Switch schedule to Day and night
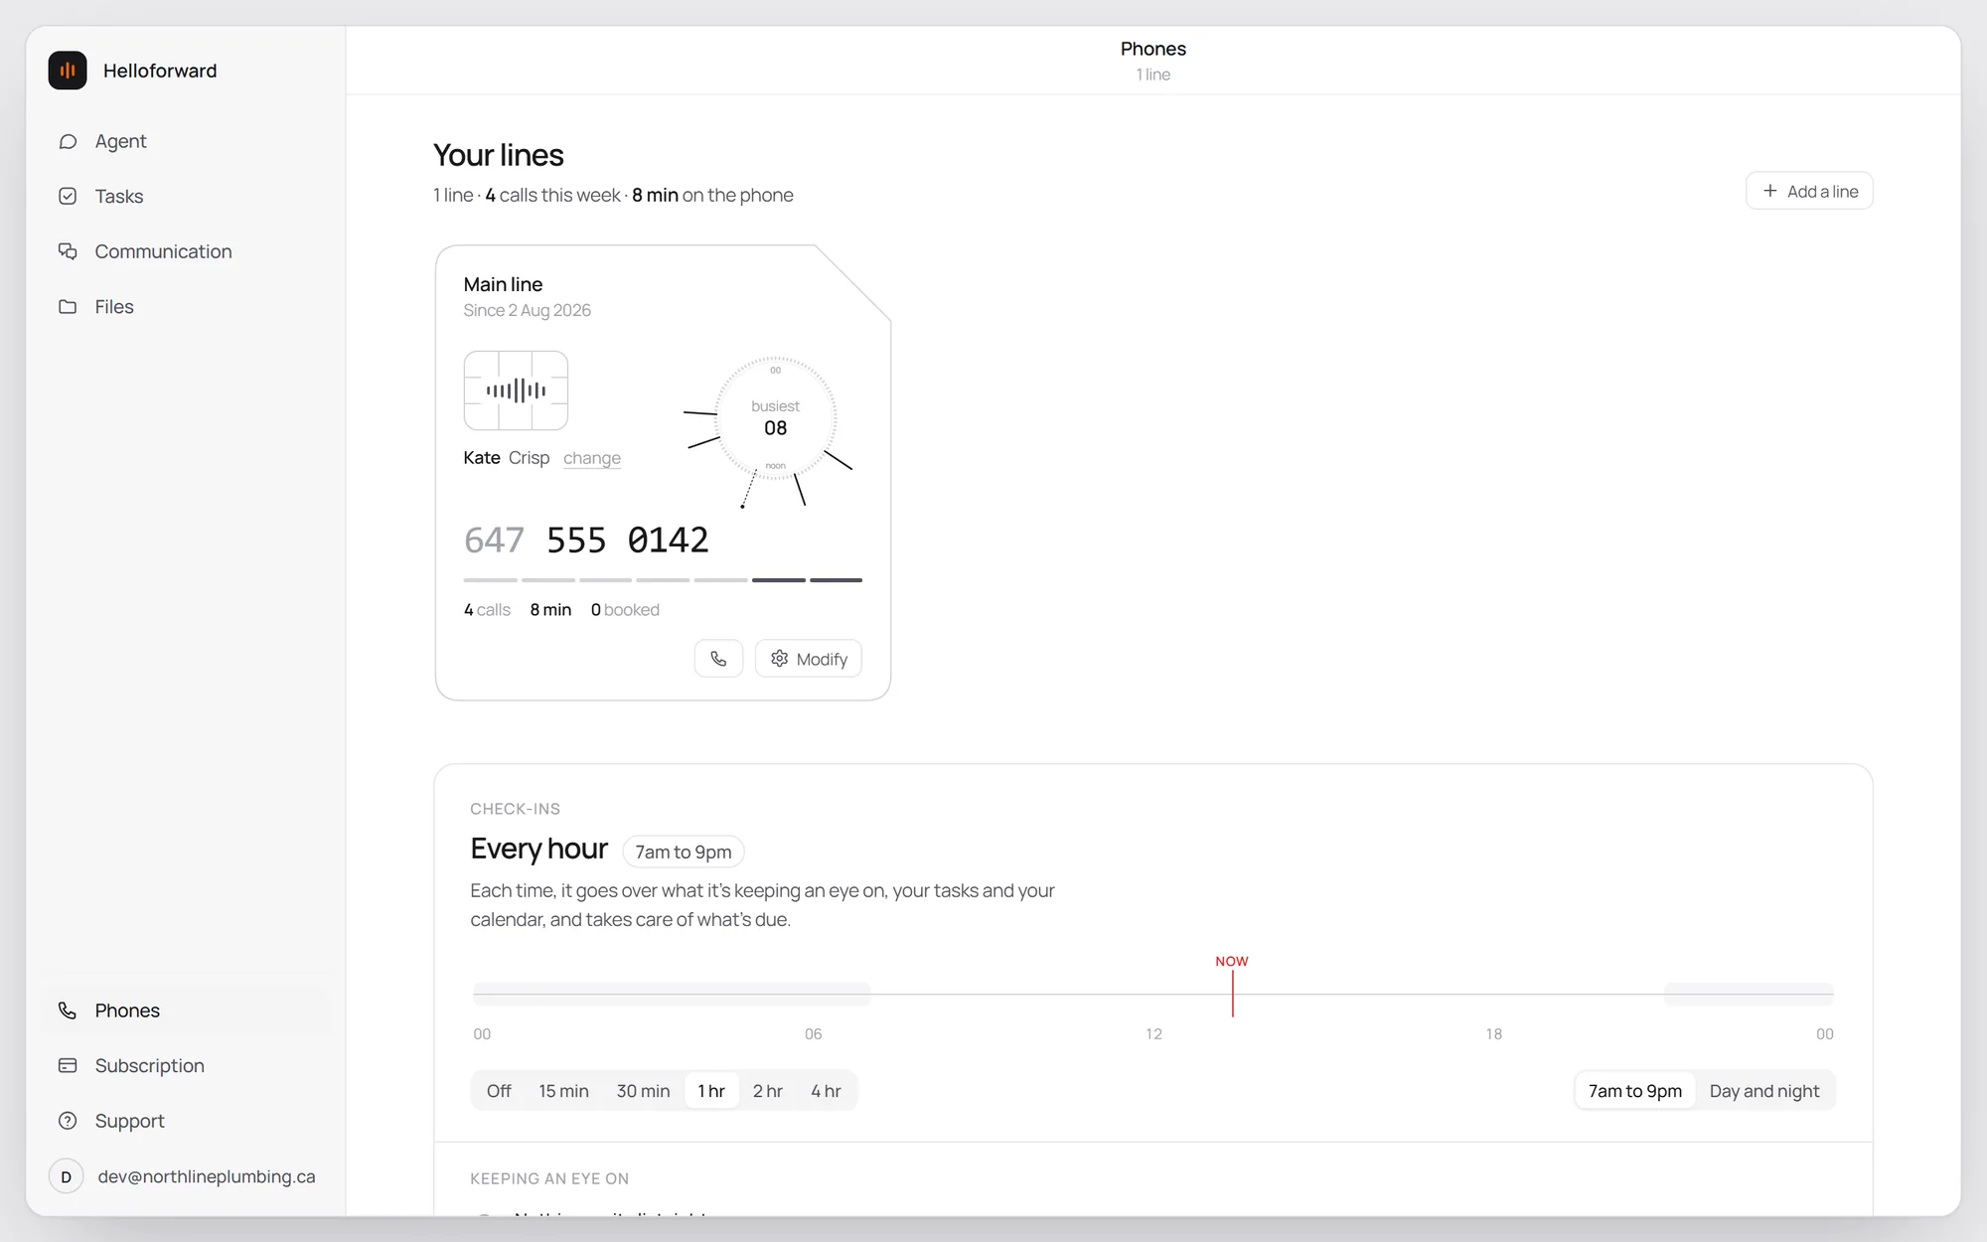Image resolution: width=1987 pixels, height=1242 pixels. [x=1764, y=1091]
